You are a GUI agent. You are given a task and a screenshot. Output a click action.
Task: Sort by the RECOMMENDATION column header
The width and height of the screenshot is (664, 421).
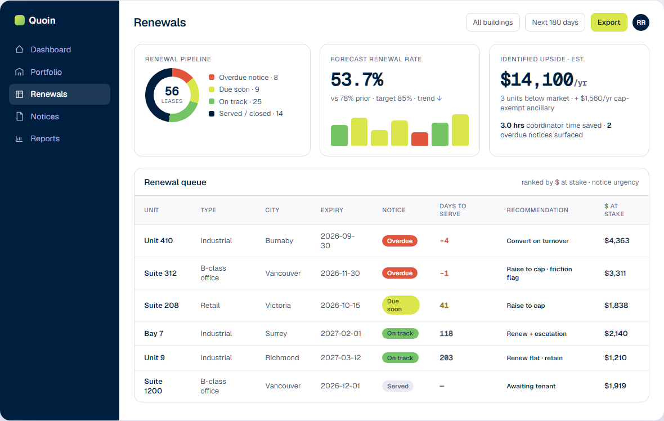click(537, 210)
